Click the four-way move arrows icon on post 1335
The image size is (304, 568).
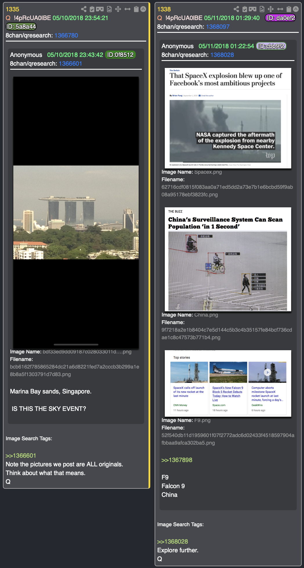point(118,9)
